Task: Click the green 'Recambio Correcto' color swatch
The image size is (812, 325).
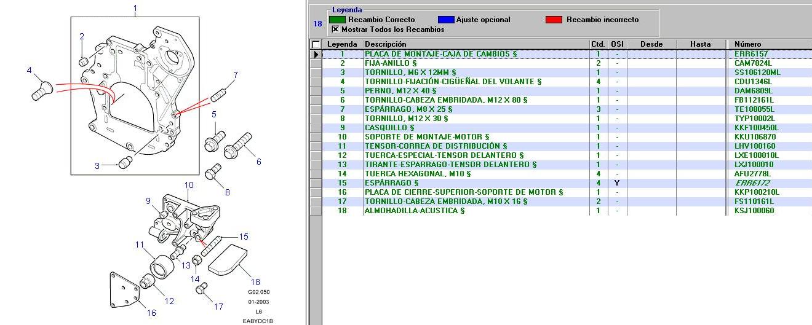Action: 337,20
